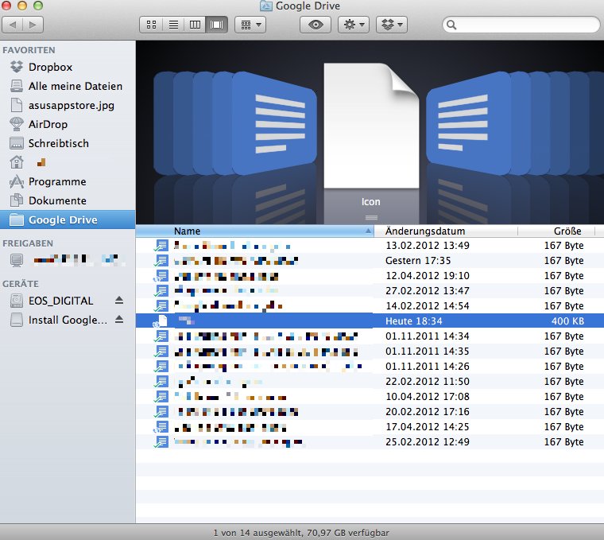604x540 pixels.
Task: Click the doc icon of the 13.02.2012 row
Action: (x=161, y=246)
